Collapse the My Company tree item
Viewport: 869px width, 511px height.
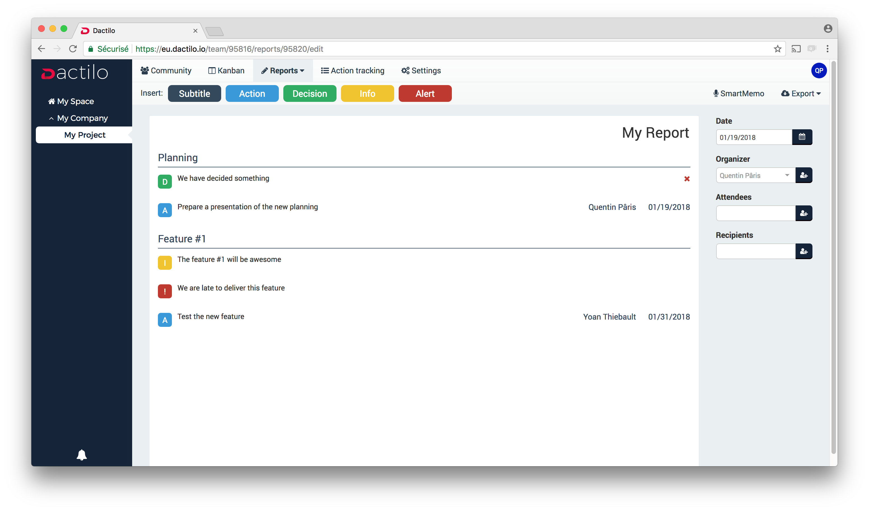point(52,118)
